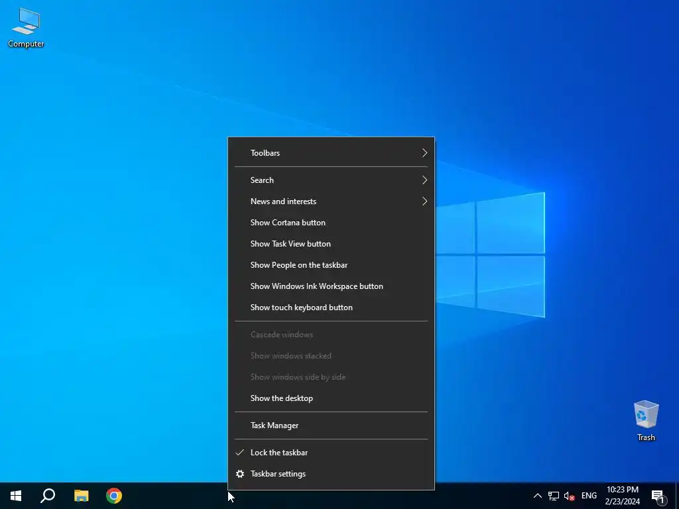Click the Taskbar settings gear icon

tap(240, 473)
